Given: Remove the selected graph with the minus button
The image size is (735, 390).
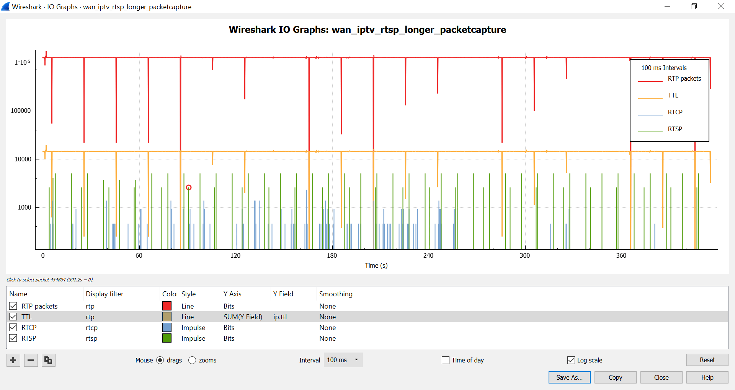Looking at the screenshot, I should point(31,360).
